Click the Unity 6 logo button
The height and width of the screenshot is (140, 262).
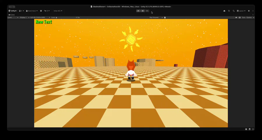(x=13, y=11)
